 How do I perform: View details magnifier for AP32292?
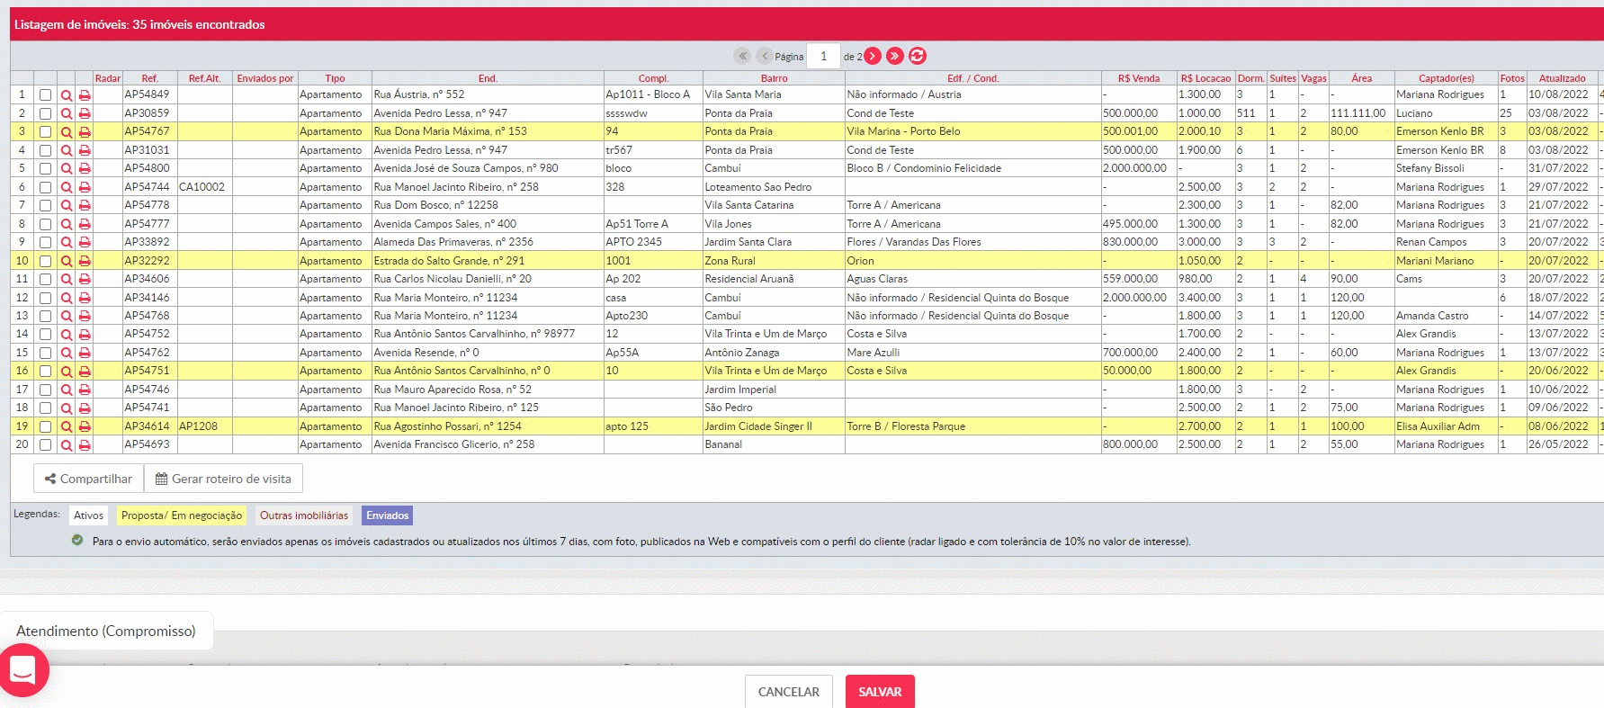click(x=67, y=261)
